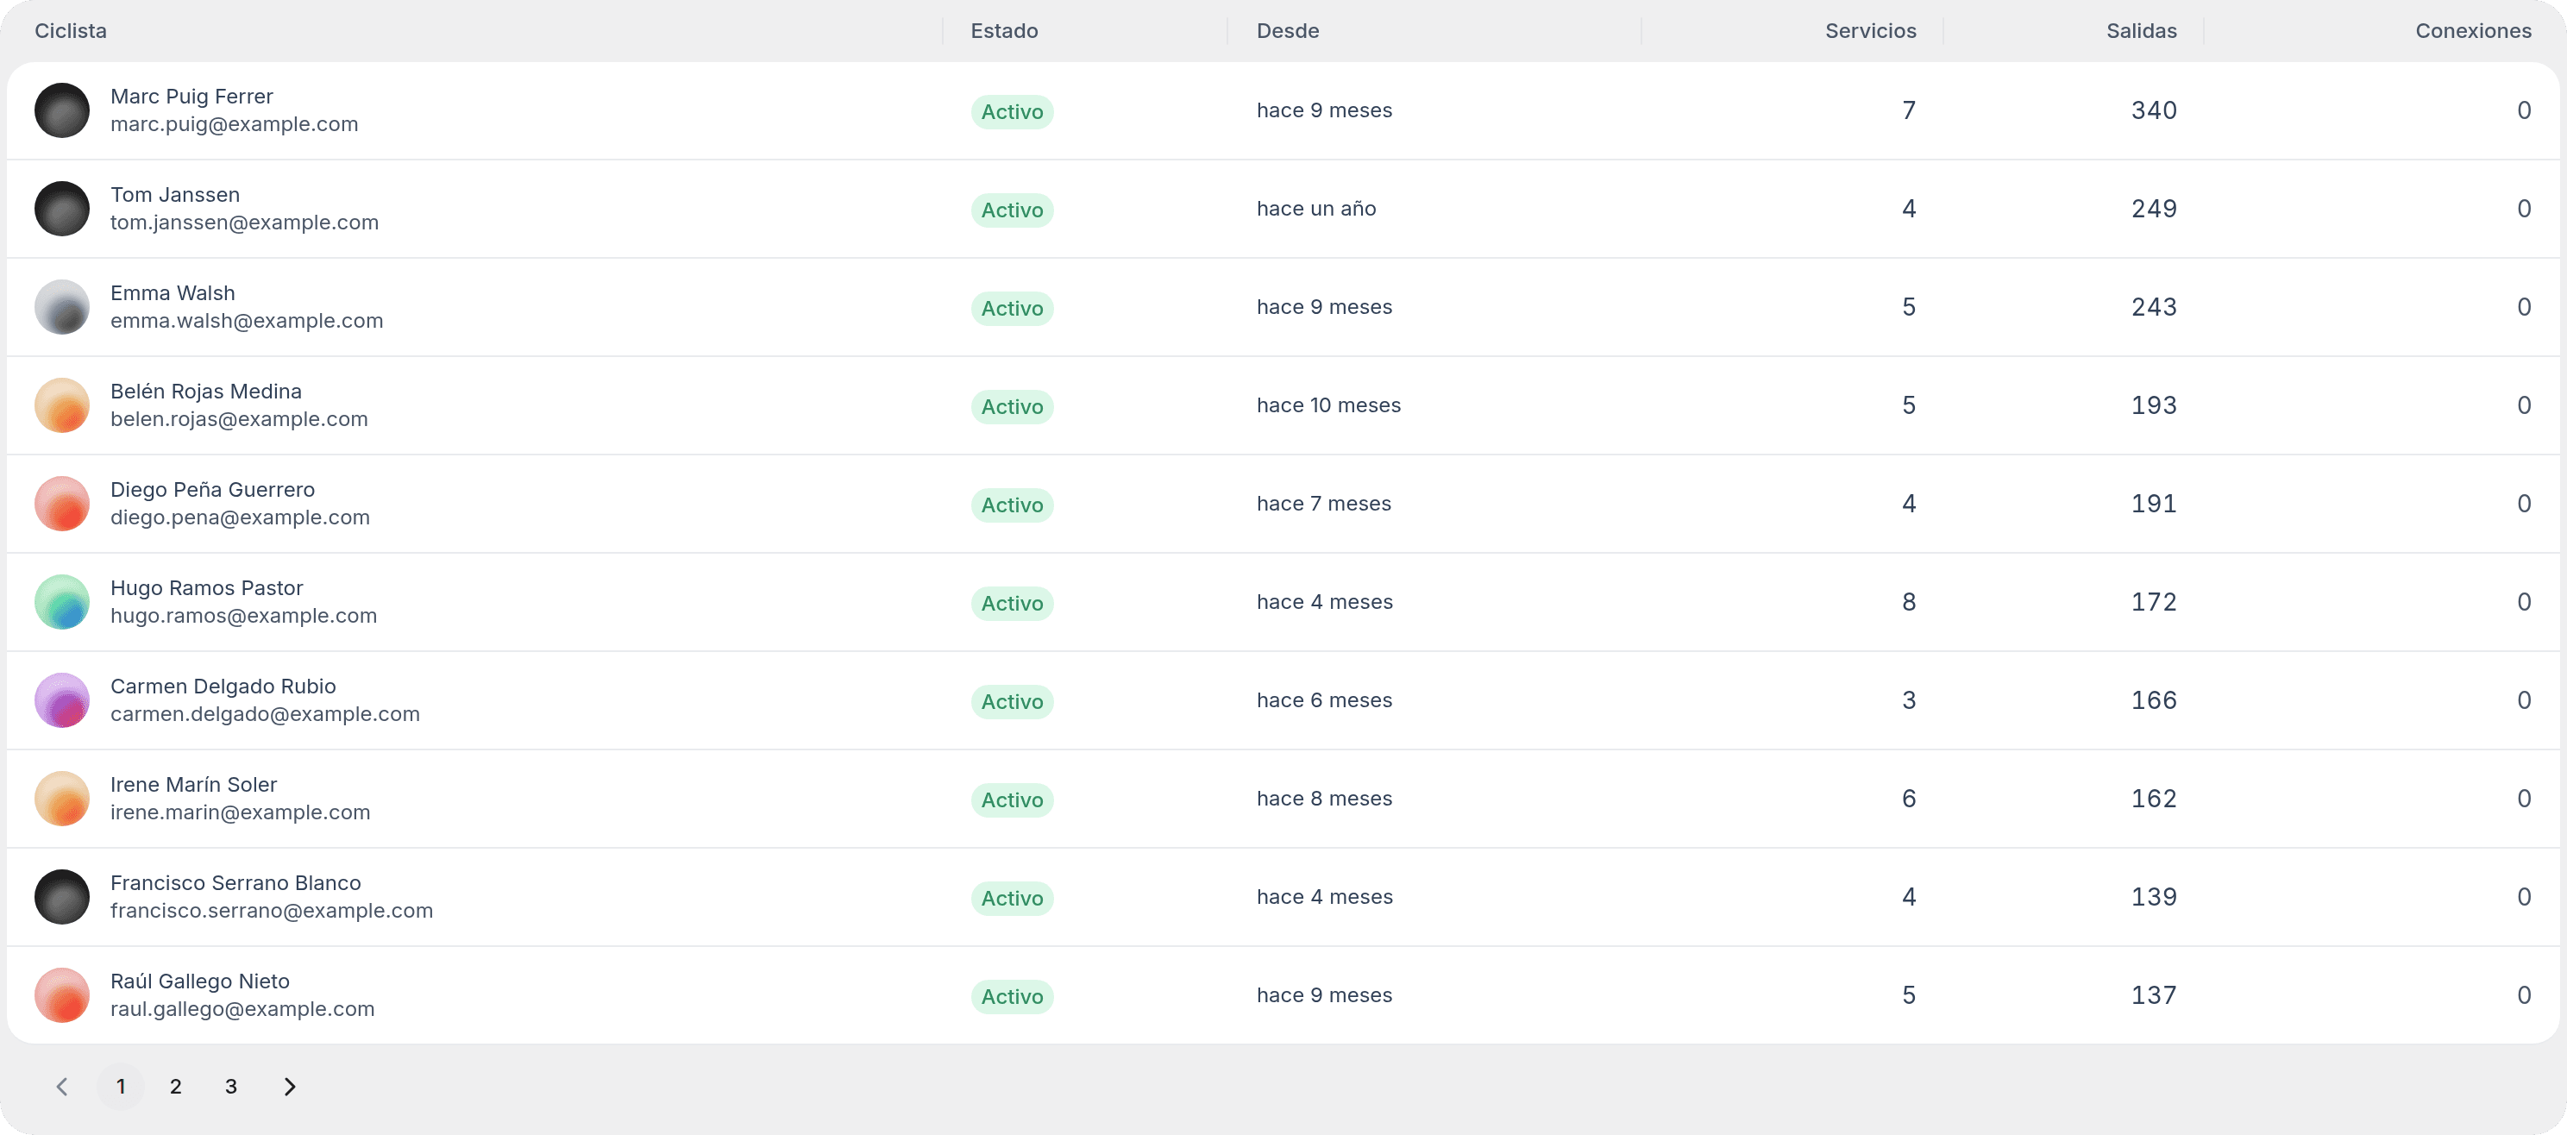Sort by Salidas column header

tap(2142, 31)
